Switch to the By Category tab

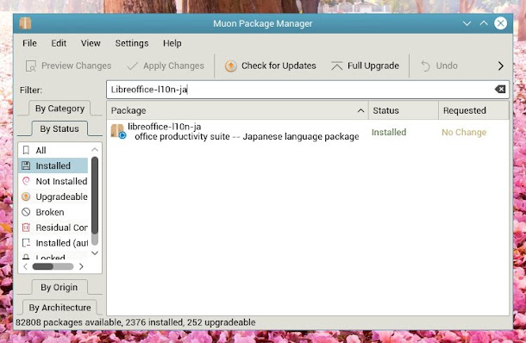59,109
